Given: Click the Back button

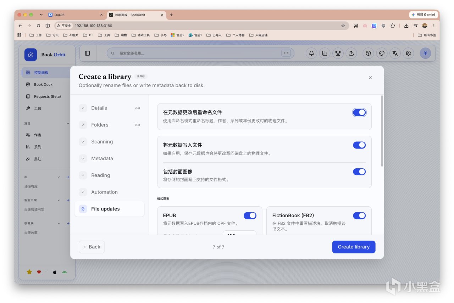Looking at the screenshot, I should pos(92,247).
